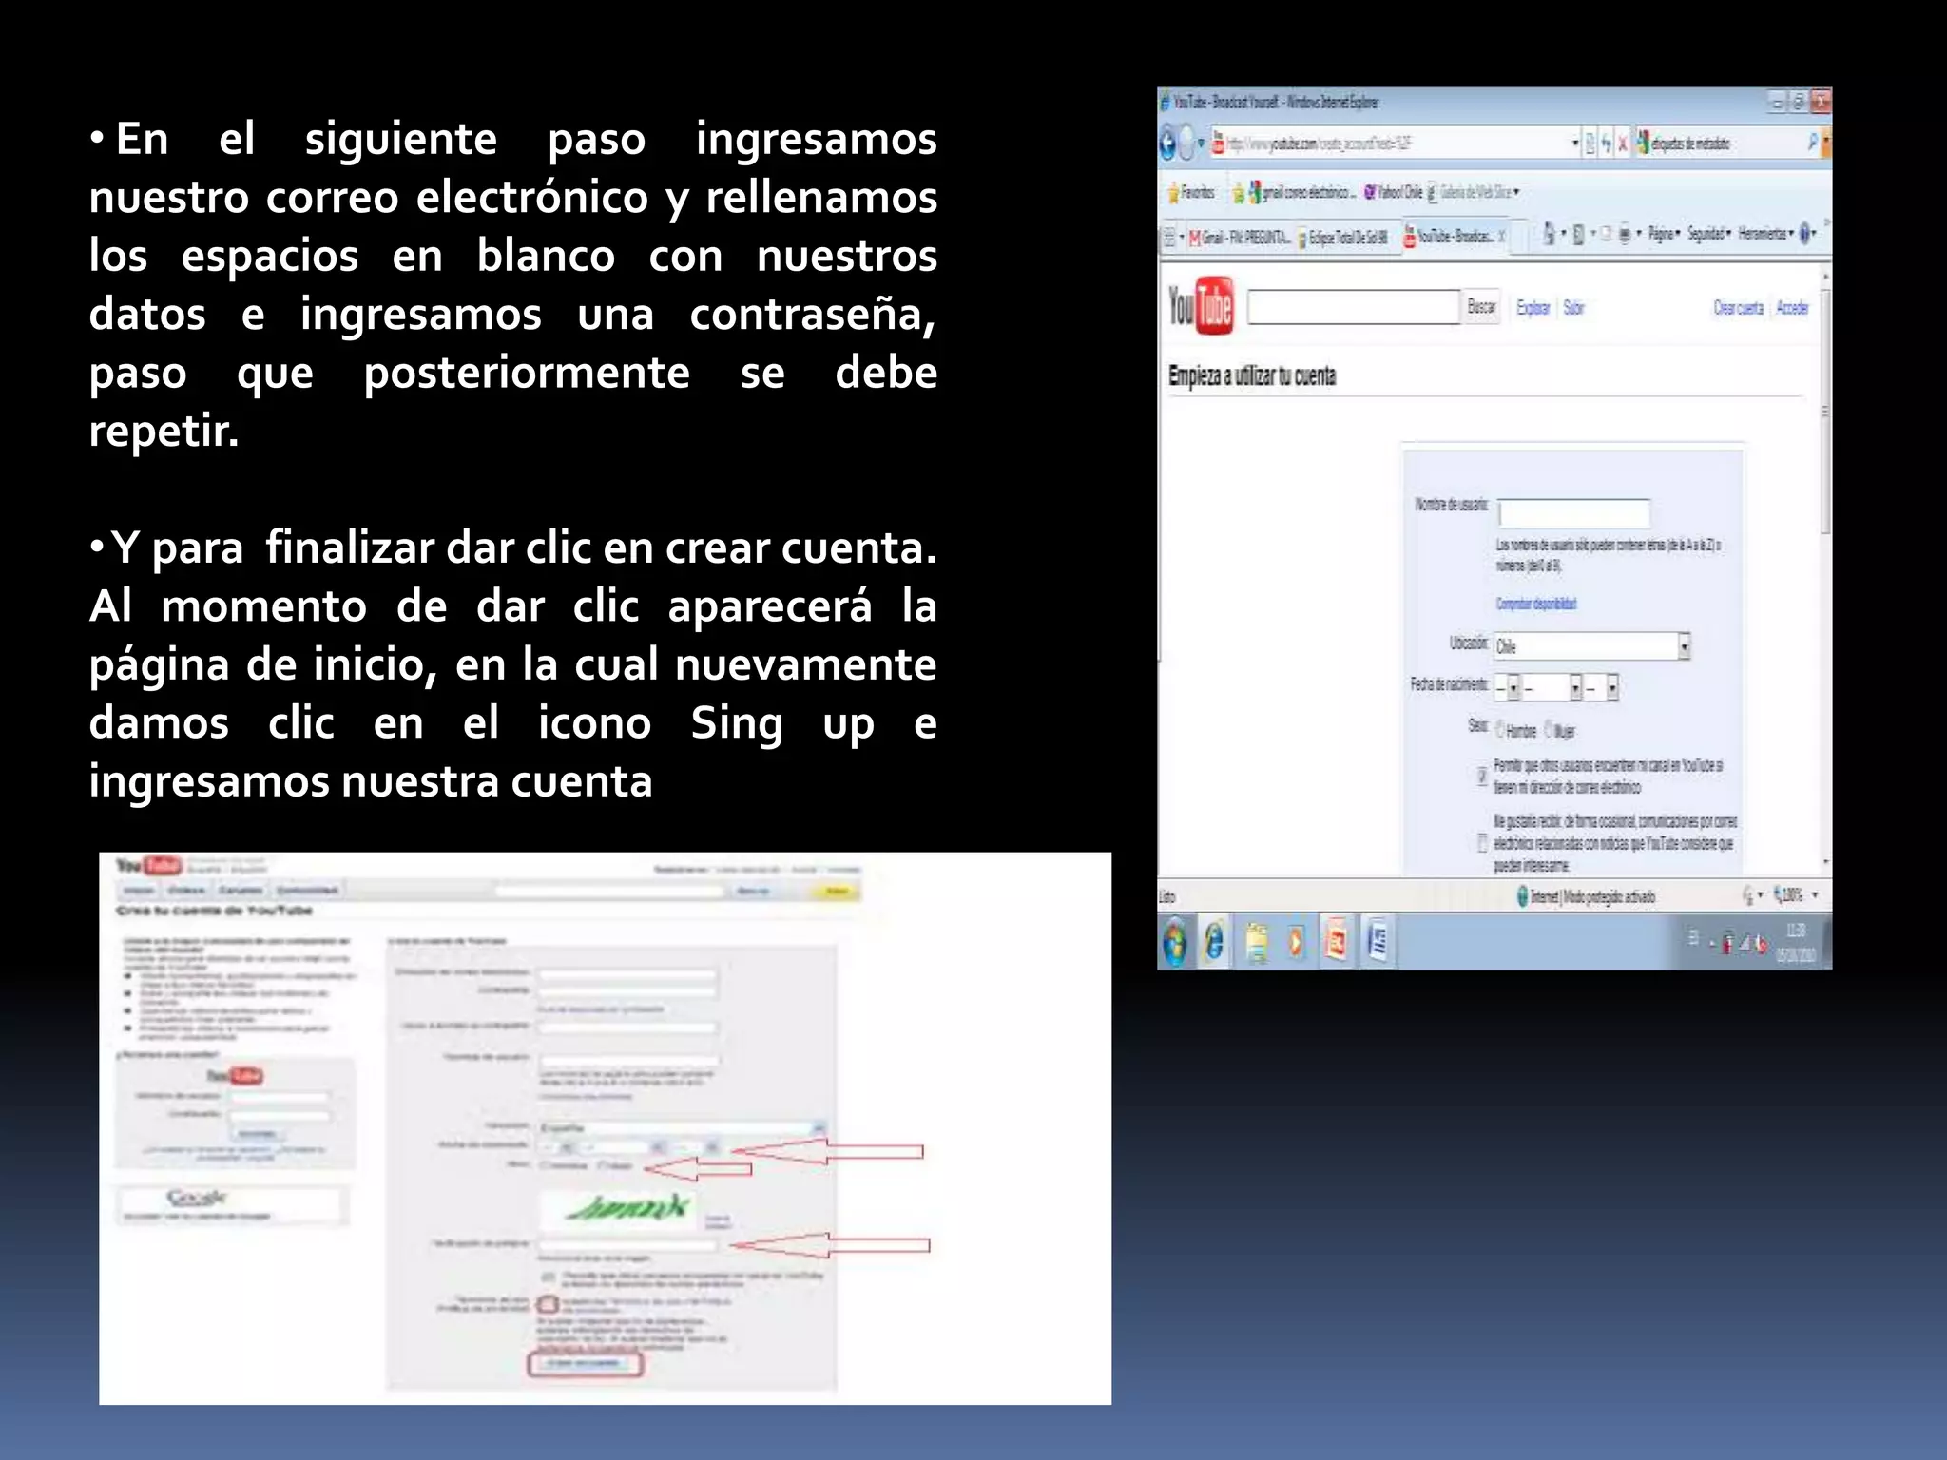This screenshot has height=1460, width=1947.
Task: Click the pop-up blocker icon in the status bar
Action: 1747,895
